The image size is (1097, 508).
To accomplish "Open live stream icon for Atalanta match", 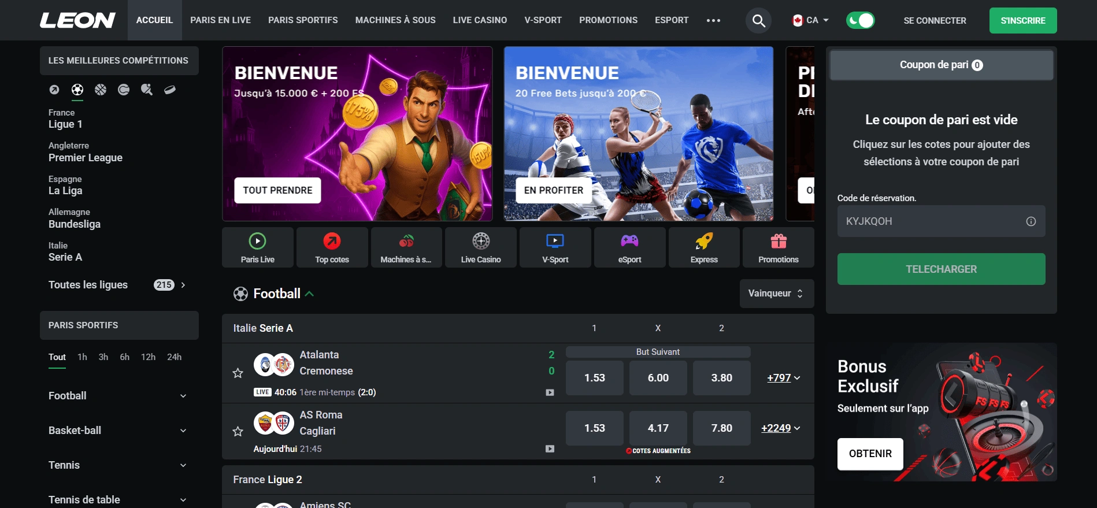I will point(550,392).
